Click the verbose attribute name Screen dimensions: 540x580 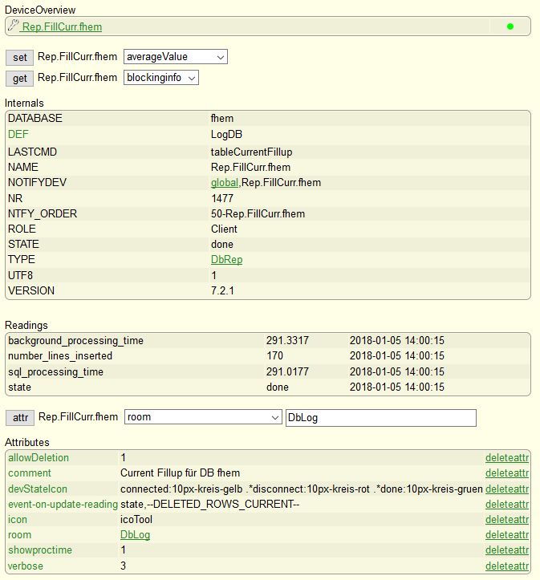tap(26, 566)
